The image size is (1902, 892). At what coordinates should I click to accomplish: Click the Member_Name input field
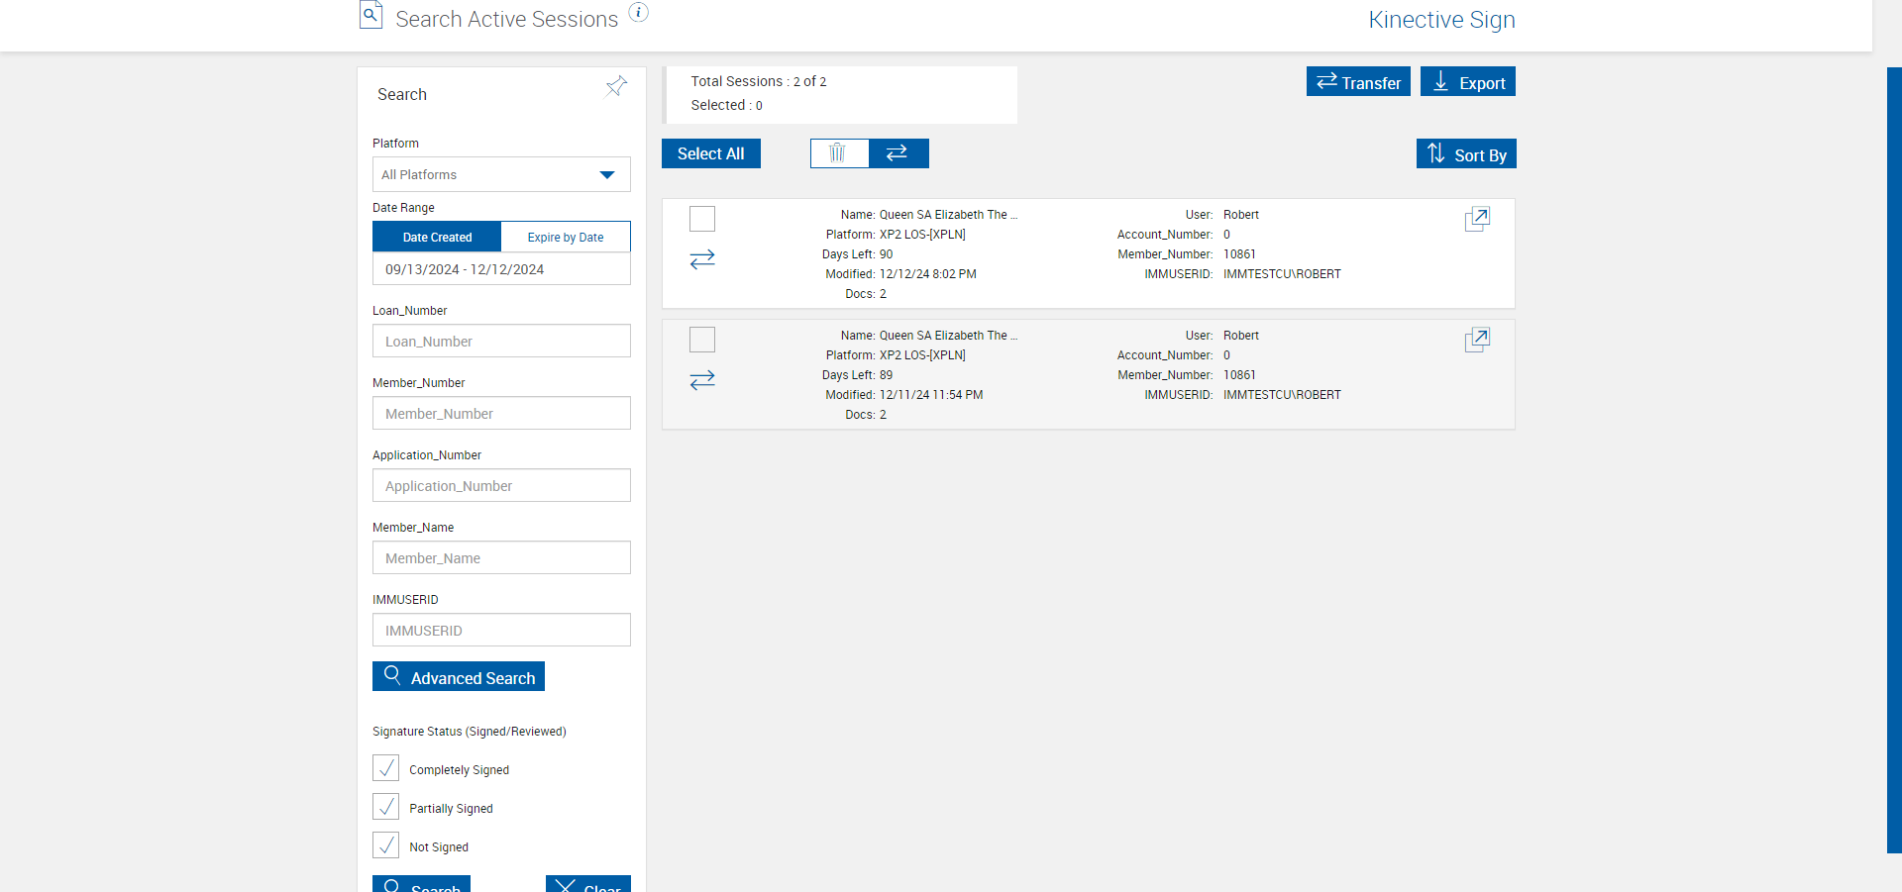(501, 558)
